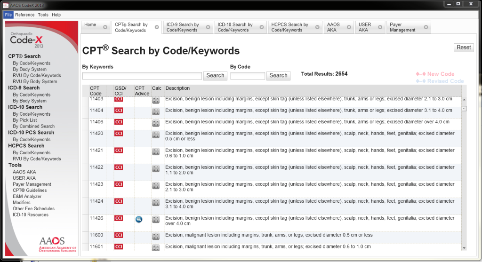
Task: Open the Tools menu
Action: [43, 15]
